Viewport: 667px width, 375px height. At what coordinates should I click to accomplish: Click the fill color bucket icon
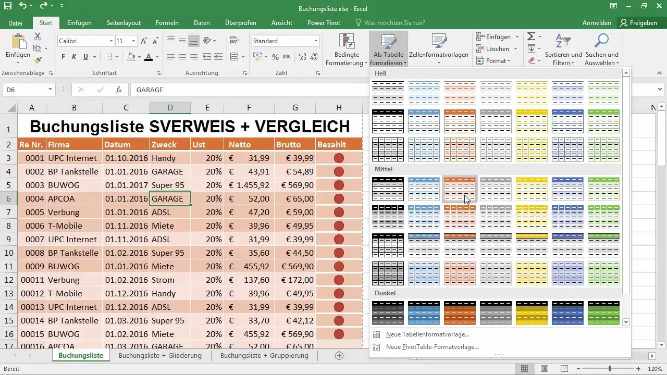(131, 57)
